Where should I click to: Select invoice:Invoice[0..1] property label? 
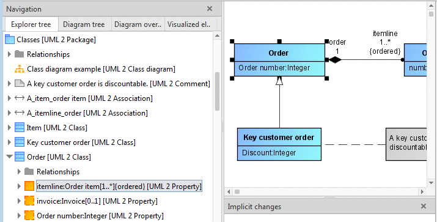click(97, 201)
